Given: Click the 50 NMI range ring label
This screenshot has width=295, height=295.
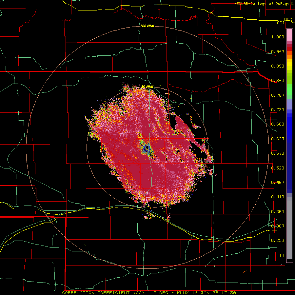Looking at the screenshot, I should coord(147,87).
